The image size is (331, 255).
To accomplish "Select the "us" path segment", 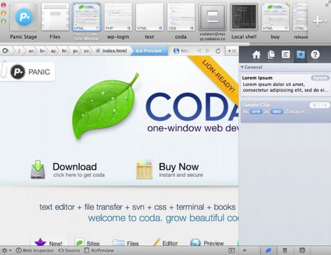I will (31, 51).
